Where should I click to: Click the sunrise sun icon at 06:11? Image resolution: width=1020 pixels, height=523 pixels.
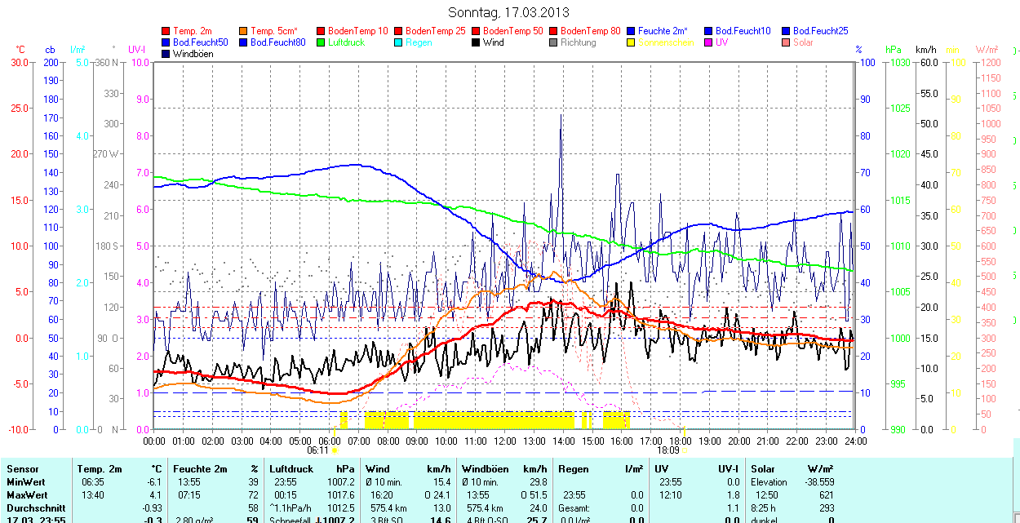pos(335,450)
